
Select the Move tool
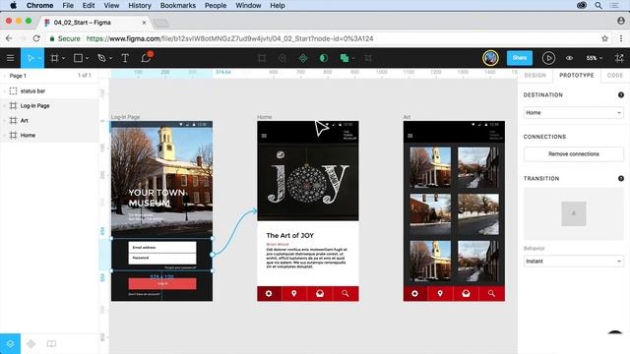point(31,58)
